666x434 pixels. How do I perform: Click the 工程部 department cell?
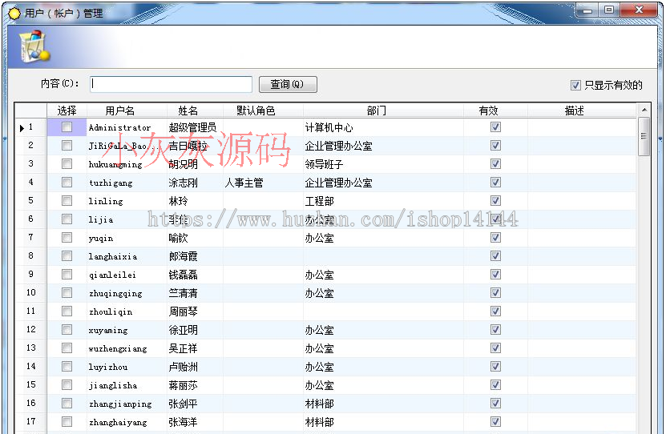pos(383,201)
